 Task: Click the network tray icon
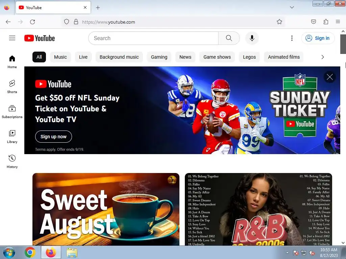click(x=304, y=253)
